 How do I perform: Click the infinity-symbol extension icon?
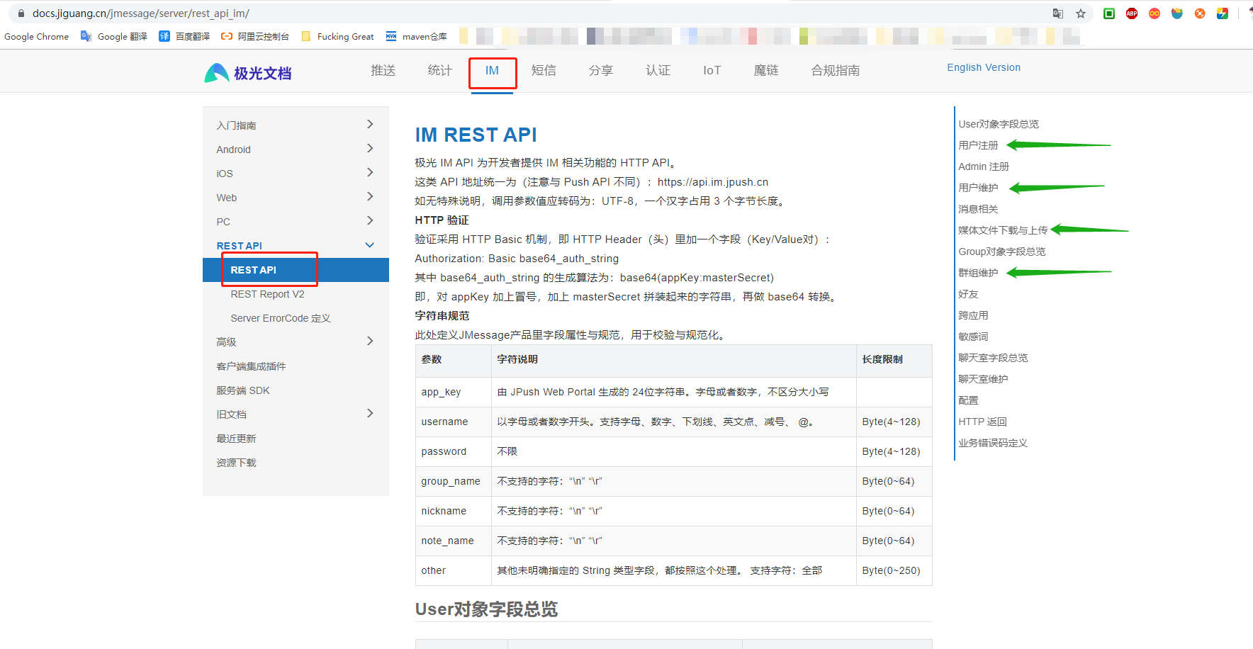click(x=1154, y=13)
